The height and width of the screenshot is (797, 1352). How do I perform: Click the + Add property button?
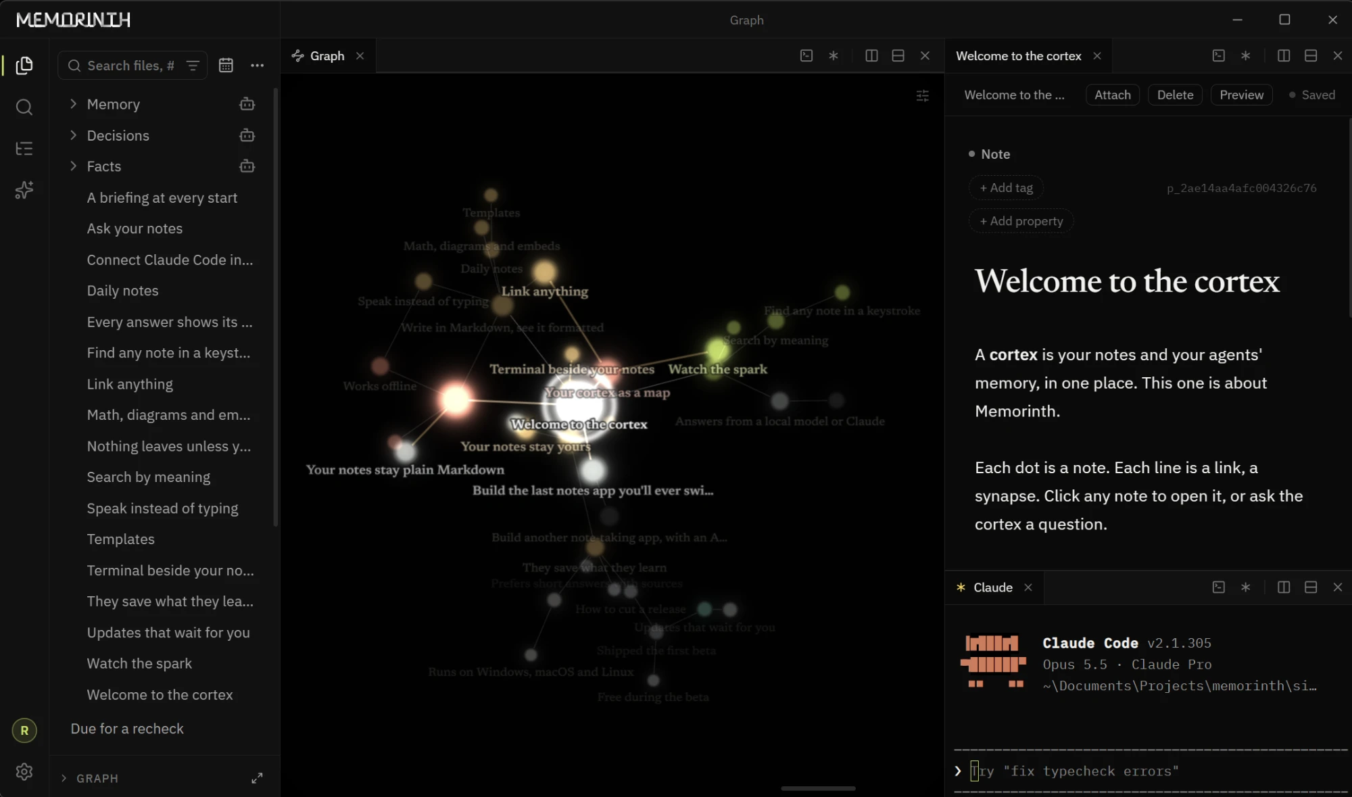(x=1021, y=221)
